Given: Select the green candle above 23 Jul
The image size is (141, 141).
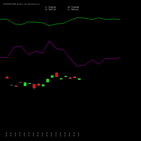Looking at the screenshot, I should click(52, 76).
